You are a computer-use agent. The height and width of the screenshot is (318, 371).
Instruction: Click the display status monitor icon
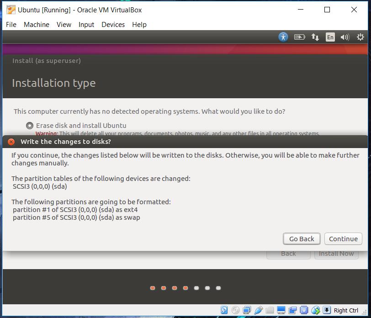[281, 310]
